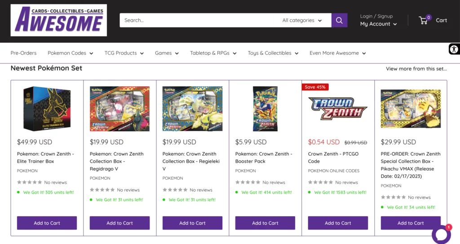
Task: Click the $0.54 USD sale price
Action: pyautogui.click(x=324, y=142)
